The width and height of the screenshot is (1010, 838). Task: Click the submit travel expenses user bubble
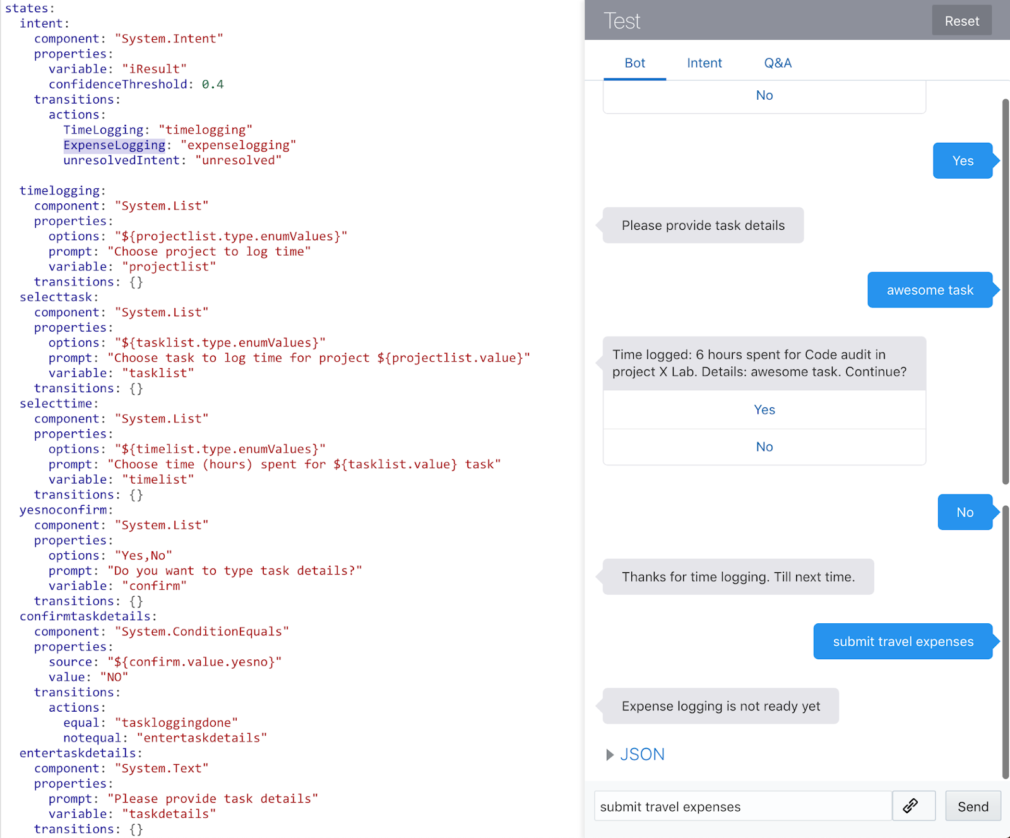point(902,641)
